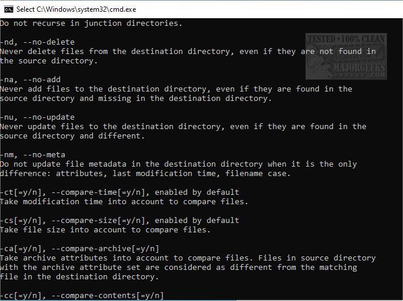403x301 pixels.
Task: Click the line "source directory and different."
Action: coord(72,136)
